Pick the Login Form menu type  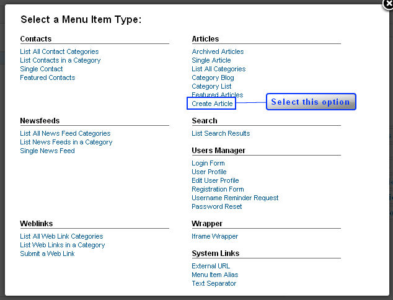click(208, 163)
